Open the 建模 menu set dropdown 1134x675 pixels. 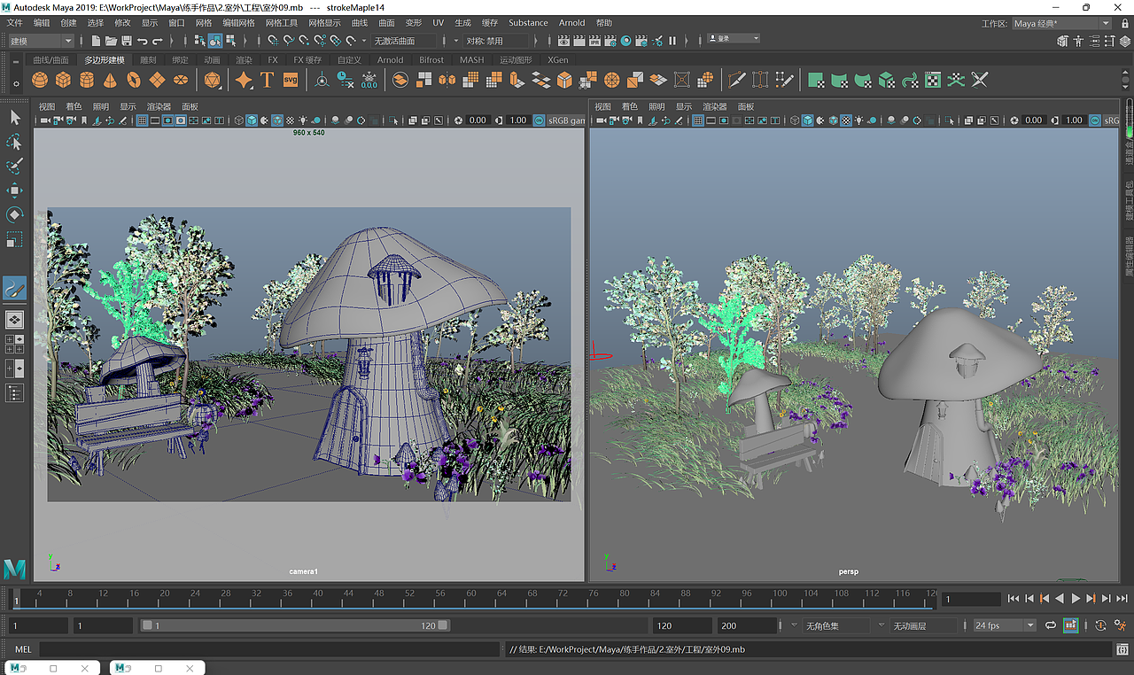42,41
